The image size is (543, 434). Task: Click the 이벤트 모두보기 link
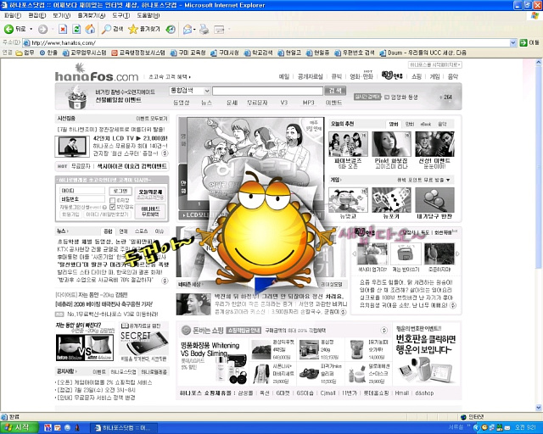(152, 119)
